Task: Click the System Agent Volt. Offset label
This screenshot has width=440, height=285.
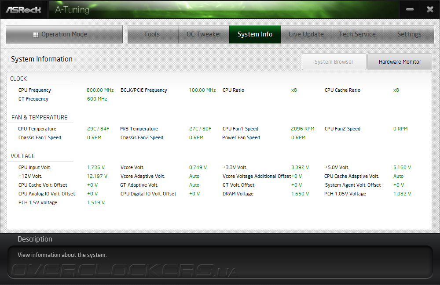Action: (353, 185)
